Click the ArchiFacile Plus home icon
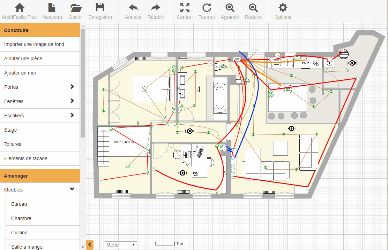The width and height of the screenshot is (388, 250). pyautogui.click(x=19, y=8)
